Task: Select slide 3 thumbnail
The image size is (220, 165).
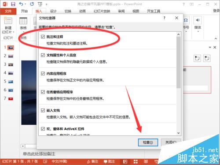Action: (x=11, y=65)
